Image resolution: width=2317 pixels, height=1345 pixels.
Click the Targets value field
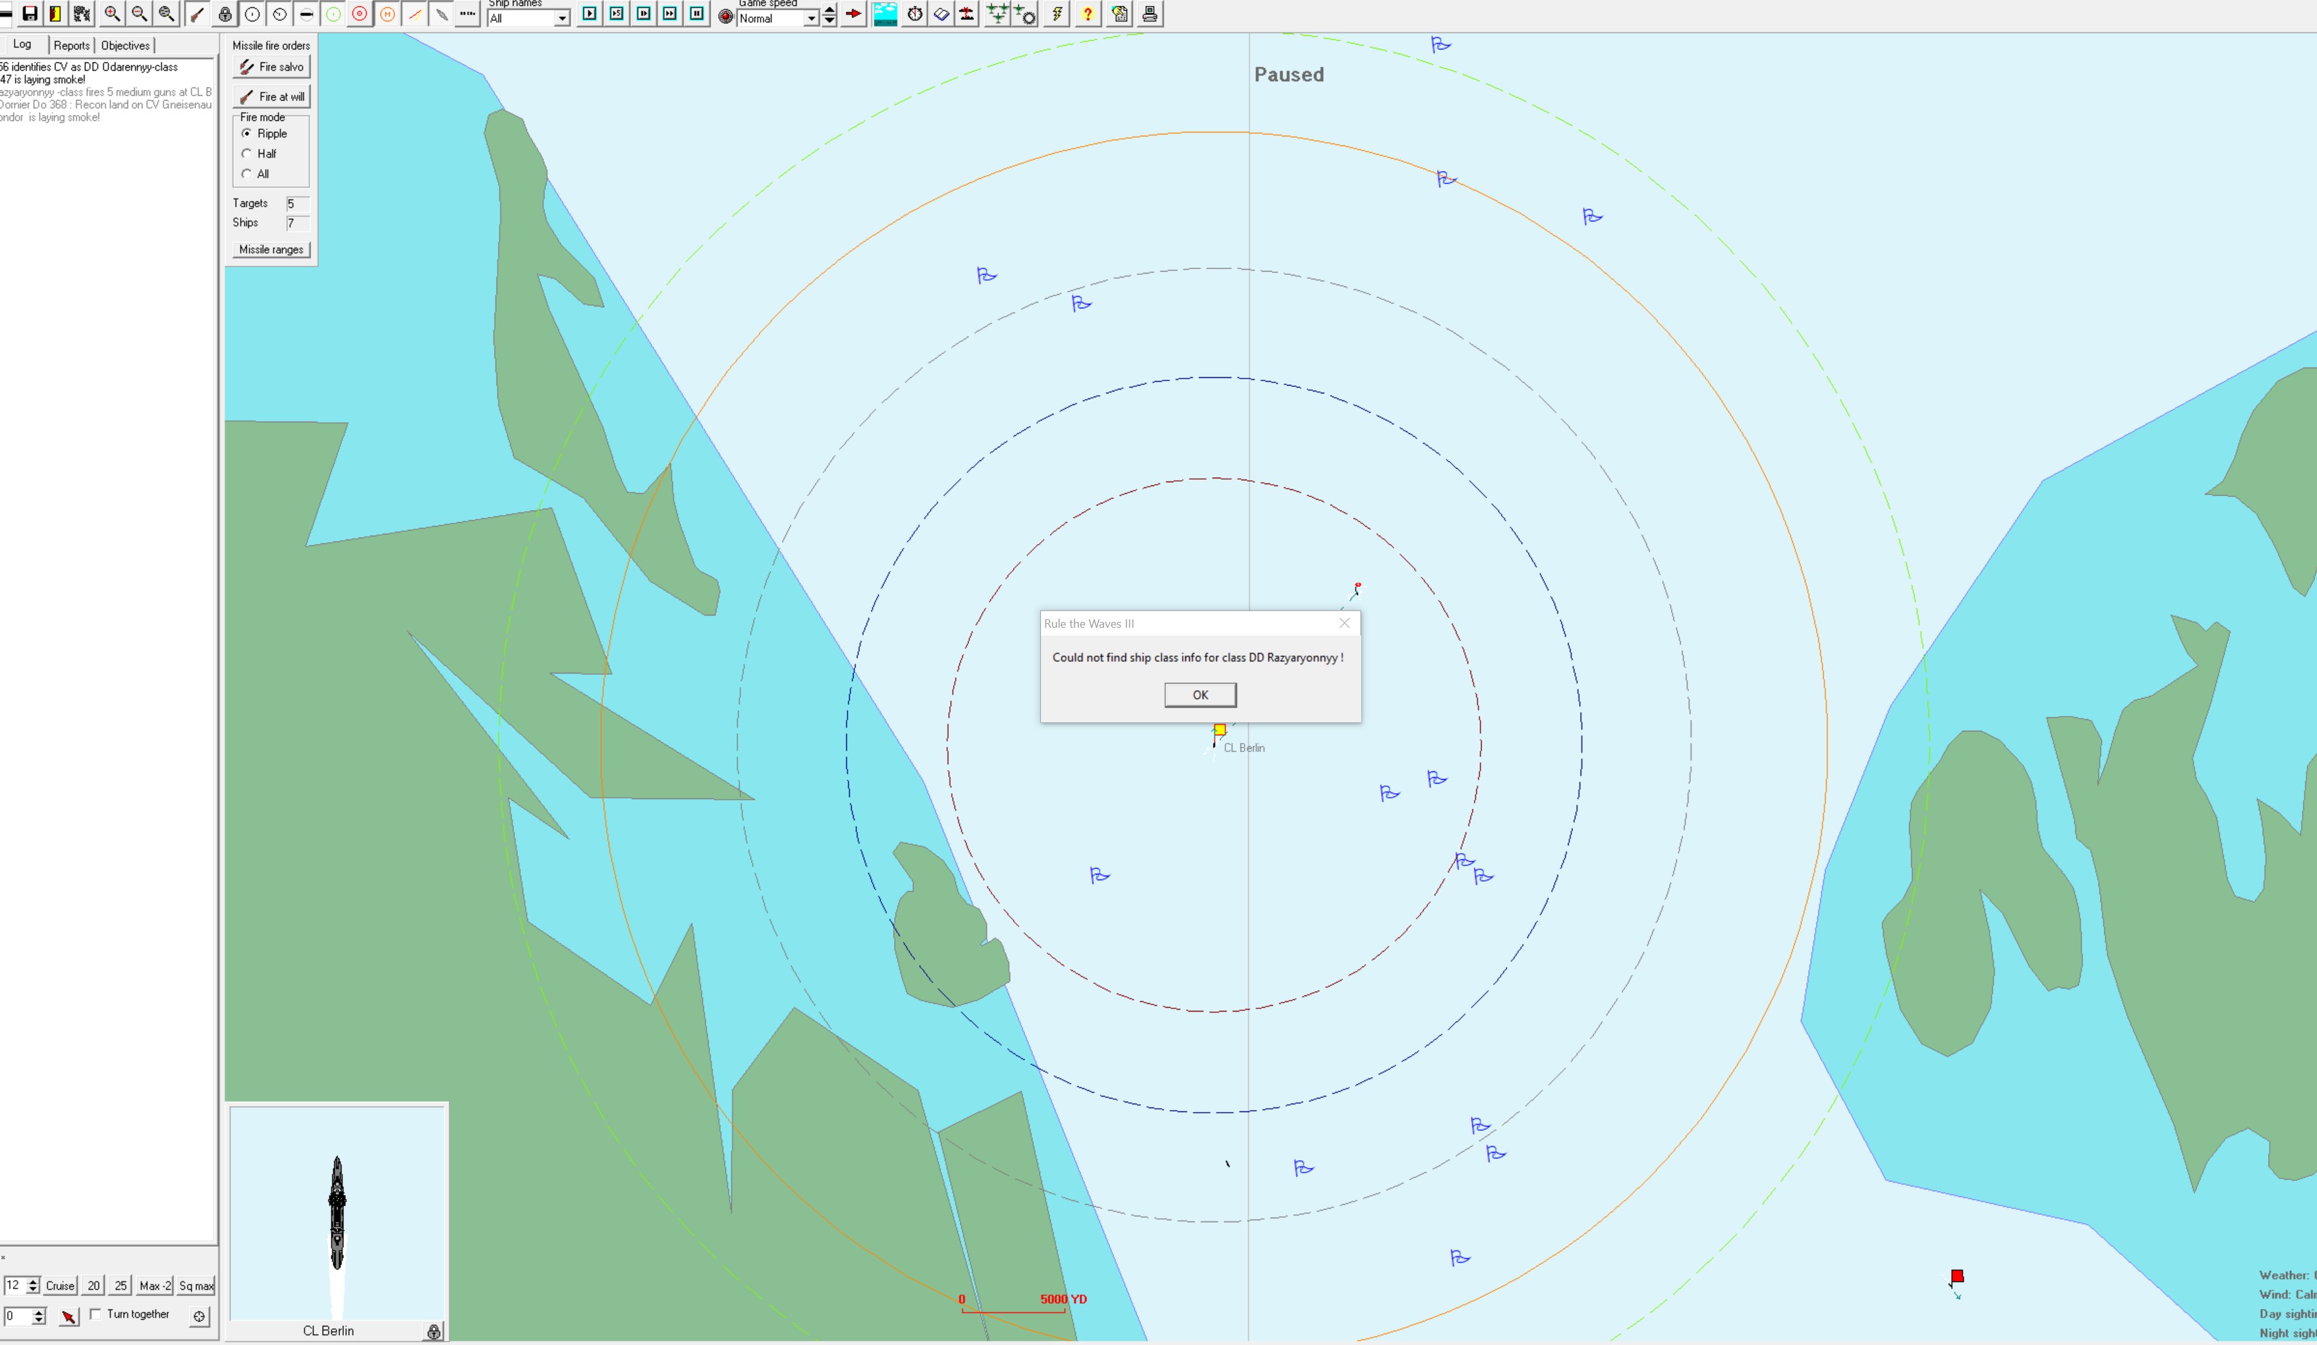(298, 204)
